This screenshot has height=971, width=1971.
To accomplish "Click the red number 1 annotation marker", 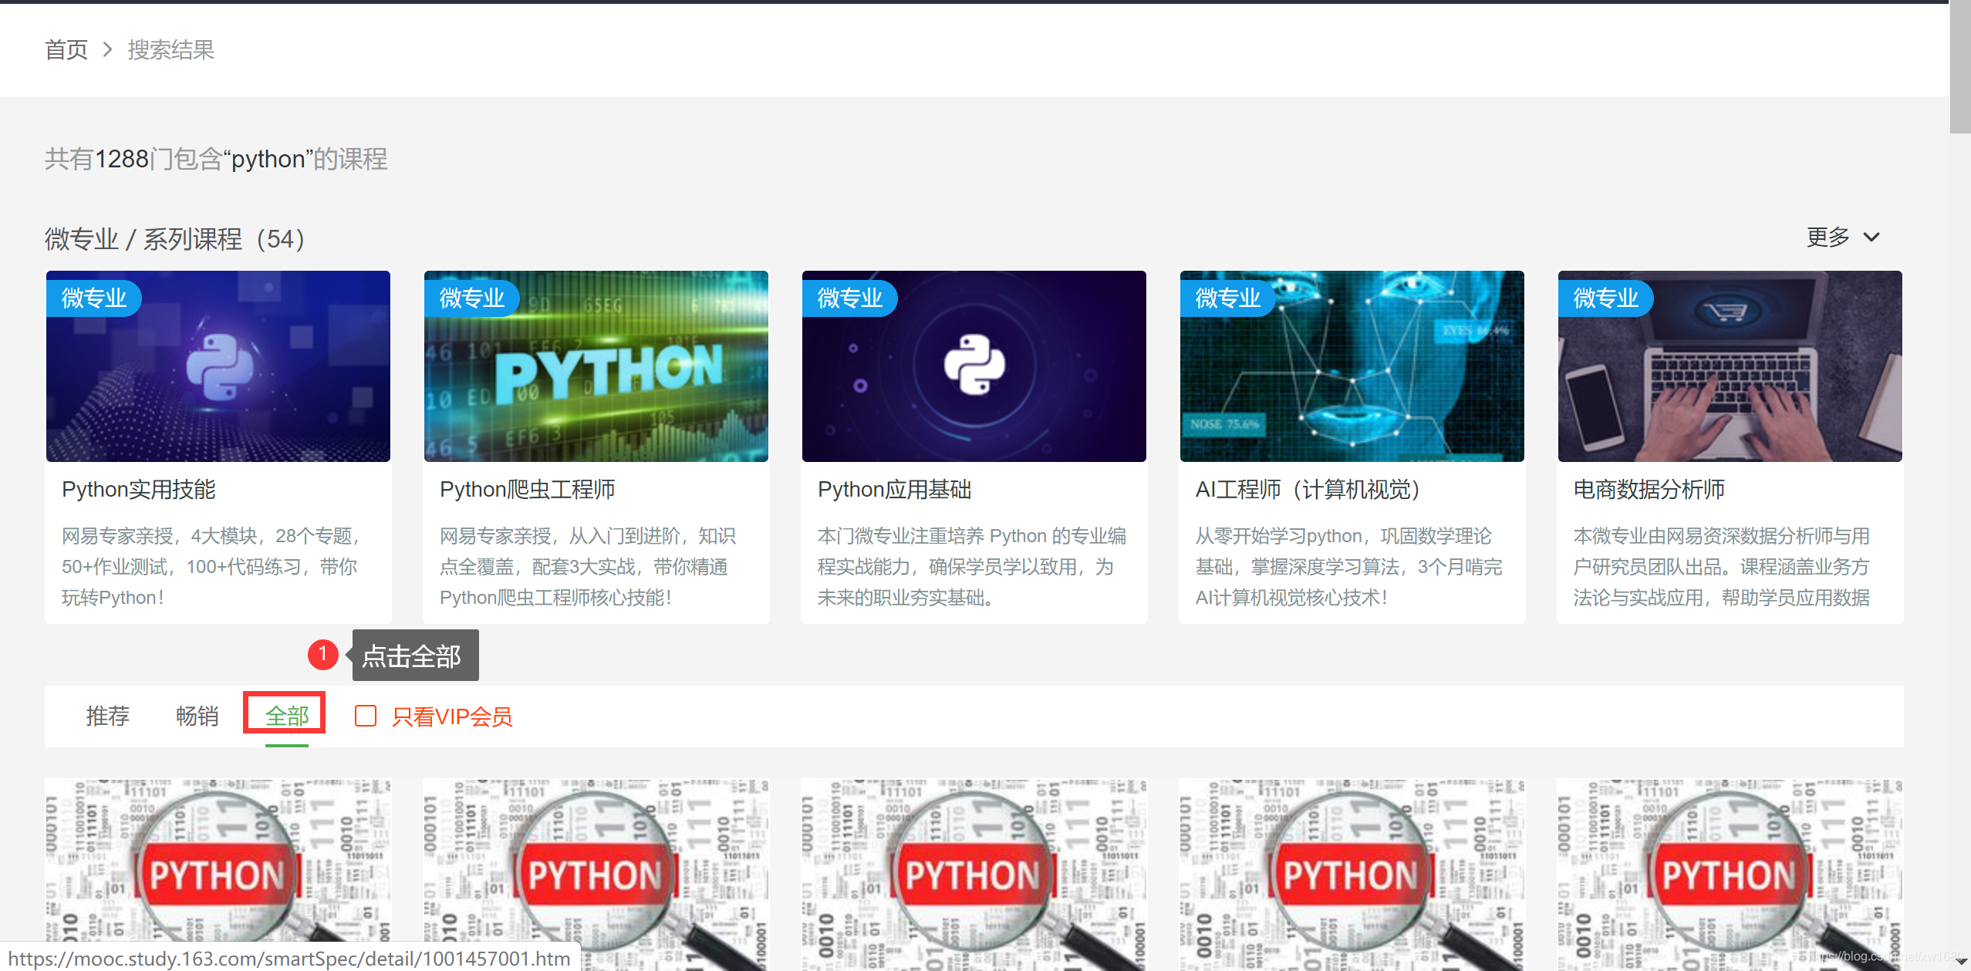I will pos(322,654).
